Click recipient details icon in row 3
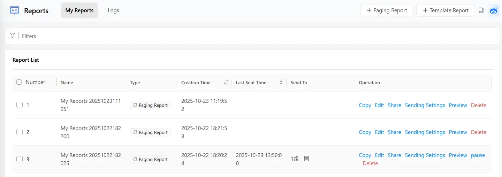Image resolution: width=502 pixels, height=177 pixels. pos(306,159)
